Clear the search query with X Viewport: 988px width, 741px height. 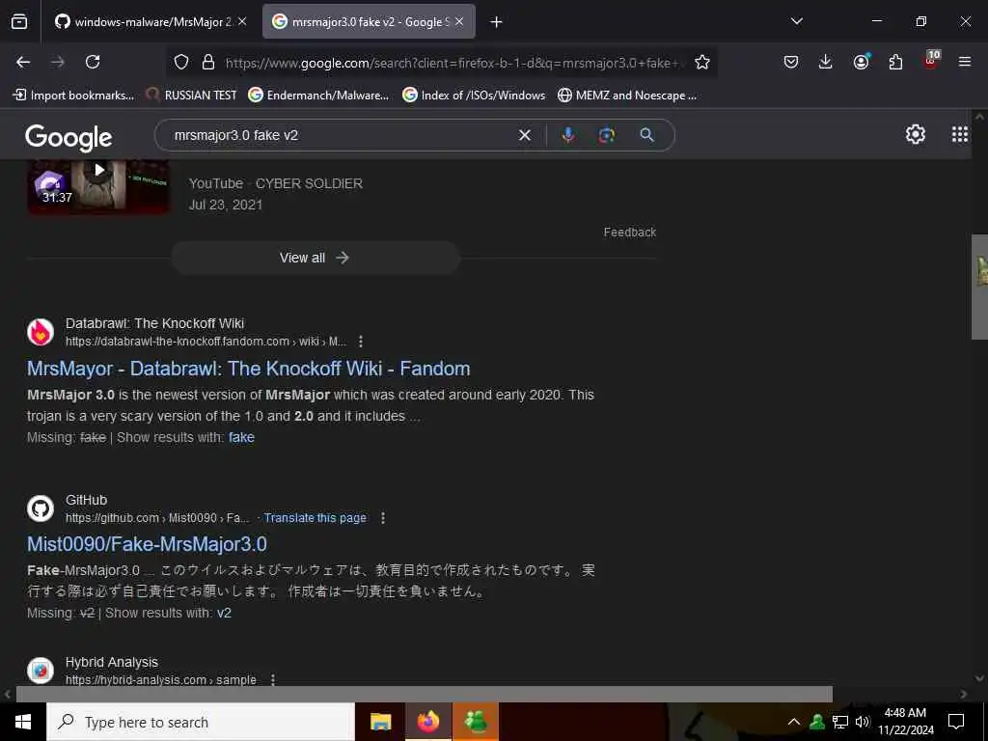pos(524,135)
